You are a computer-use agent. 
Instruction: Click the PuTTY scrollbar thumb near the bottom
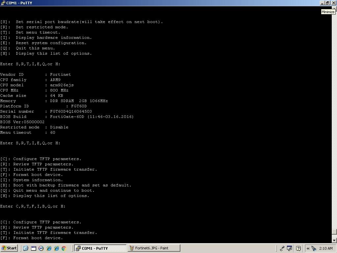[334, 232]
